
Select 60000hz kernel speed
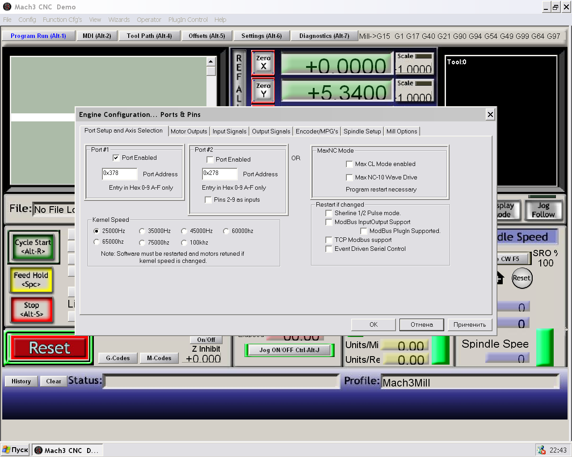pos(226,231)
